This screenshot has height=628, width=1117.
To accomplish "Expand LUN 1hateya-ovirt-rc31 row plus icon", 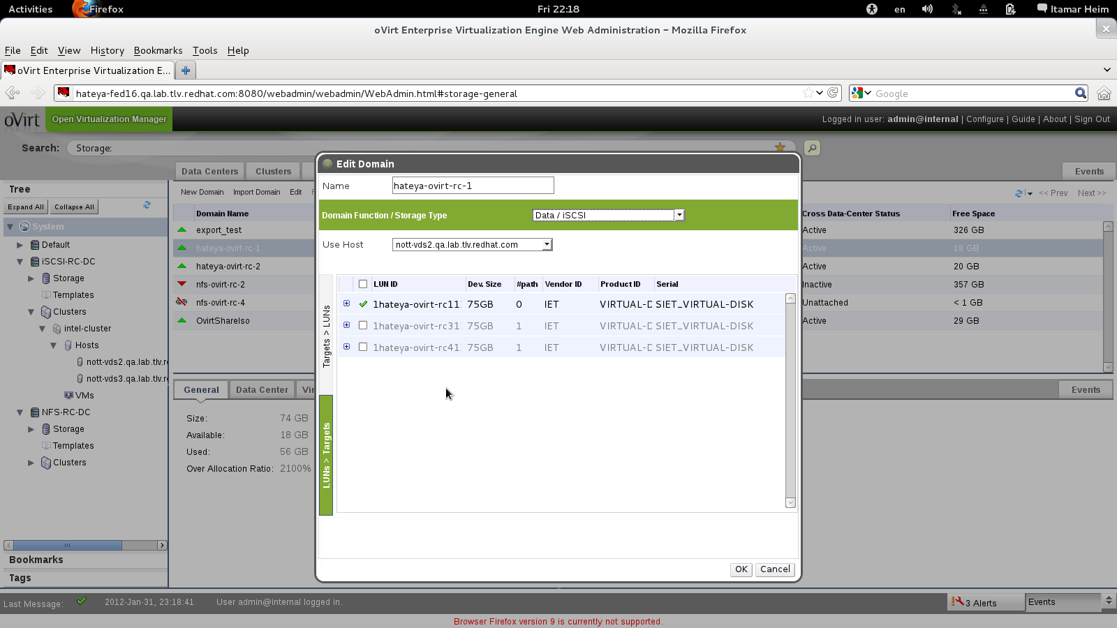I will pos(346,325).
